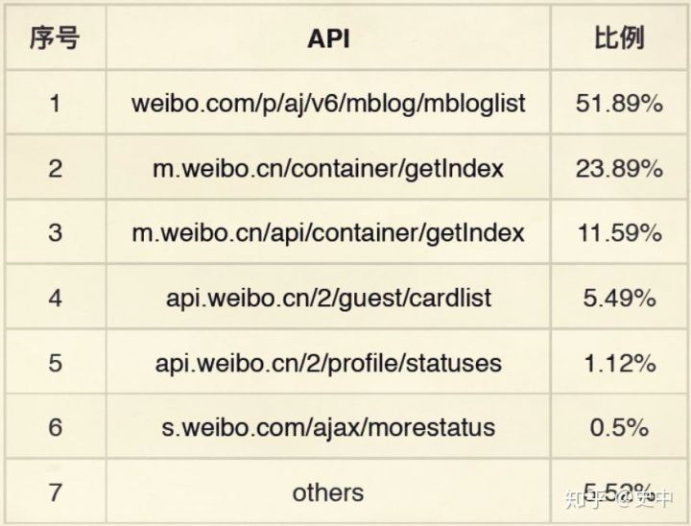Select the 5.49% ratio cell
The height and width of the screenshot is (526, 691).
(619, 298)
